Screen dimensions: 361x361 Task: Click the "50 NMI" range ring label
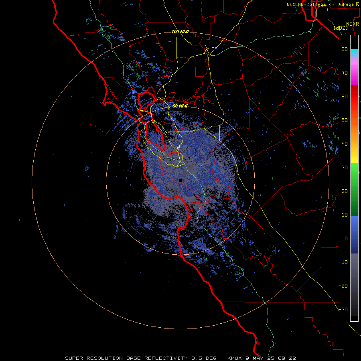coord(180,106)
